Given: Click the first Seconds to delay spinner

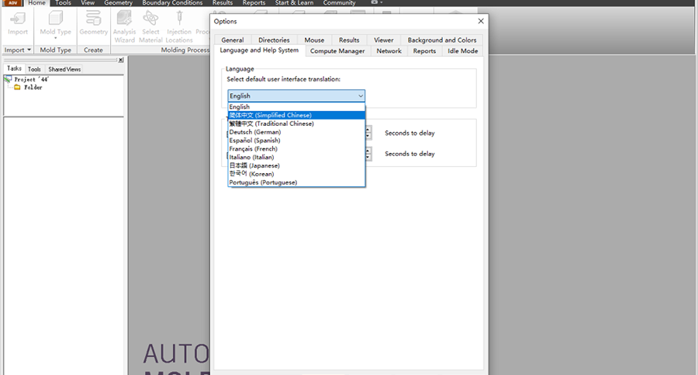Looking at the screenshot, I should pos(368,133).
